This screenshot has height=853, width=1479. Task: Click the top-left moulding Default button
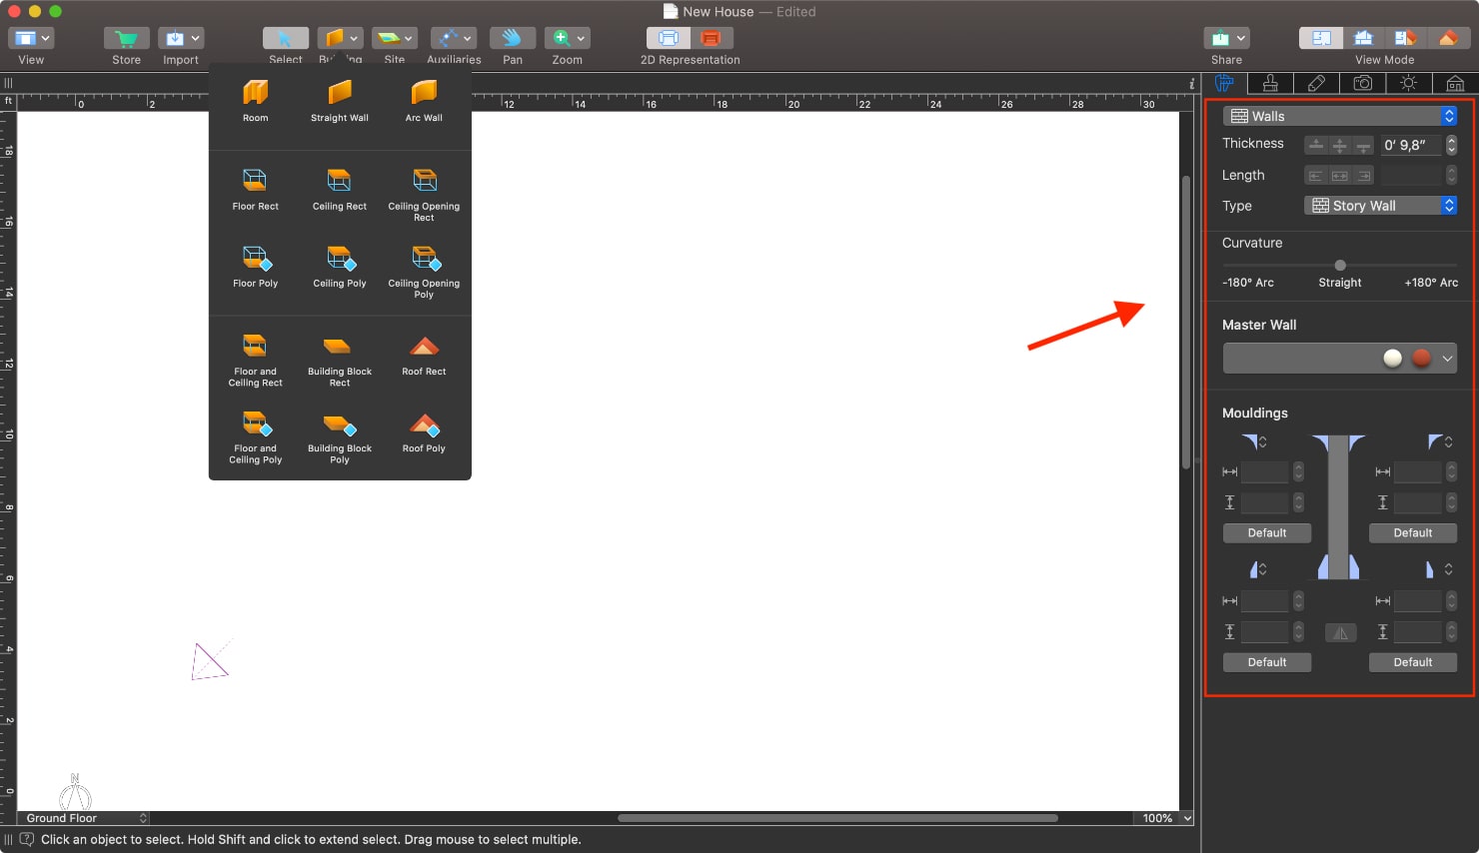[1266, 533]
